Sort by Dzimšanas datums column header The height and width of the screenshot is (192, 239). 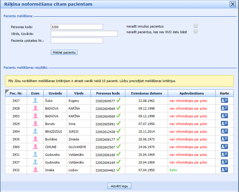point(146,93)
